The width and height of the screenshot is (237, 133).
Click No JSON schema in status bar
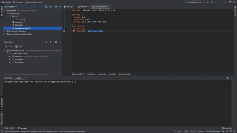213,132
